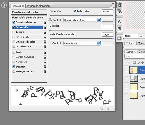The image size is (145, 125).
Task: Open the Brushes panel options menu
Action: pos(113,7)
